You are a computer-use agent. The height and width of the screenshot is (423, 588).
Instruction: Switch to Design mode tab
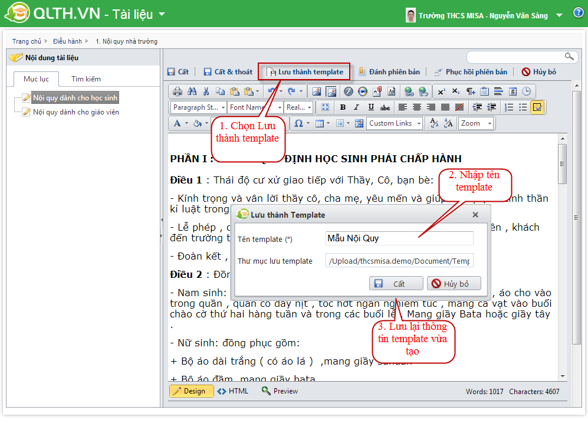(x=191, y=391)
